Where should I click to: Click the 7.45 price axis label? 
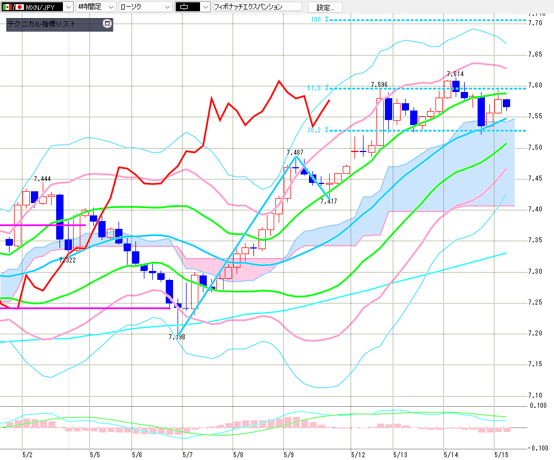[535, 178]
